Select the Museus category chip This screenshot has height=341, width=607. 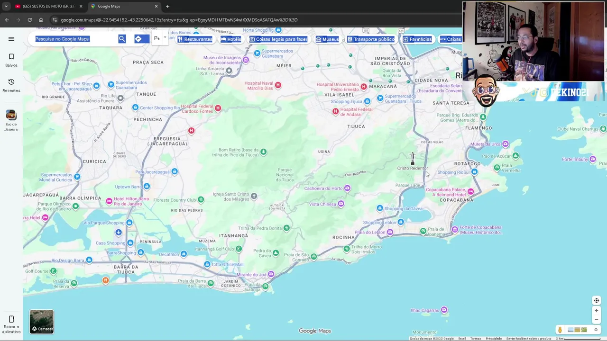click(327, 39)
